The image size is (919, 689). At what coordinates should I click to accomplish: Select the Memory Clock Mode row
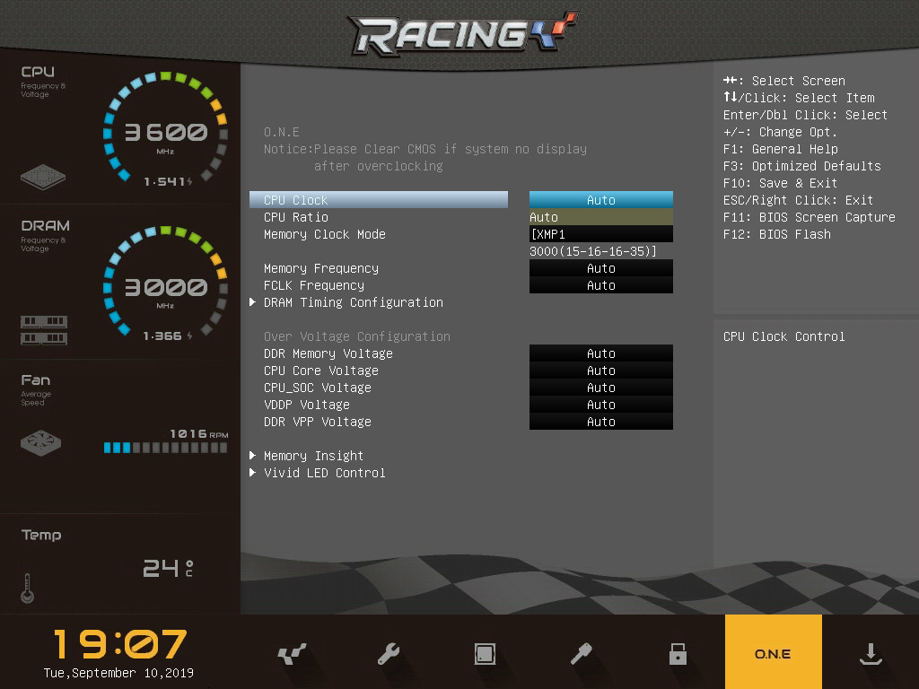[x=325, y=234]
